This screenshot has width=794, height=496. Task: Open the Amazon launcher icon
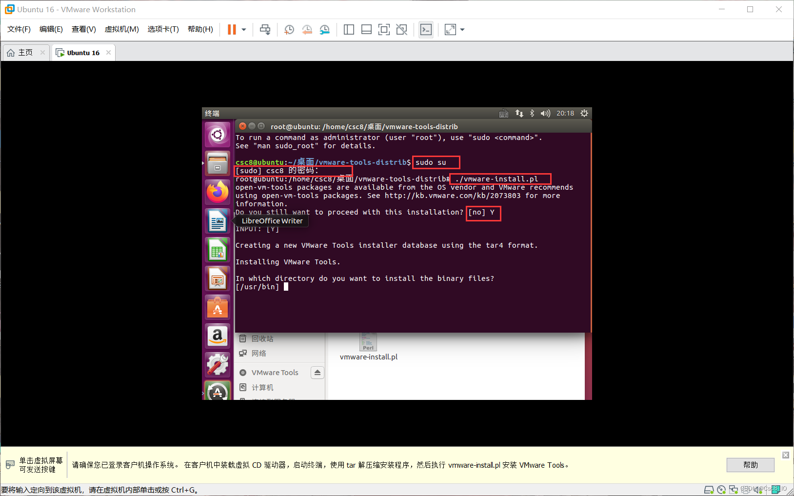point(218,336)
